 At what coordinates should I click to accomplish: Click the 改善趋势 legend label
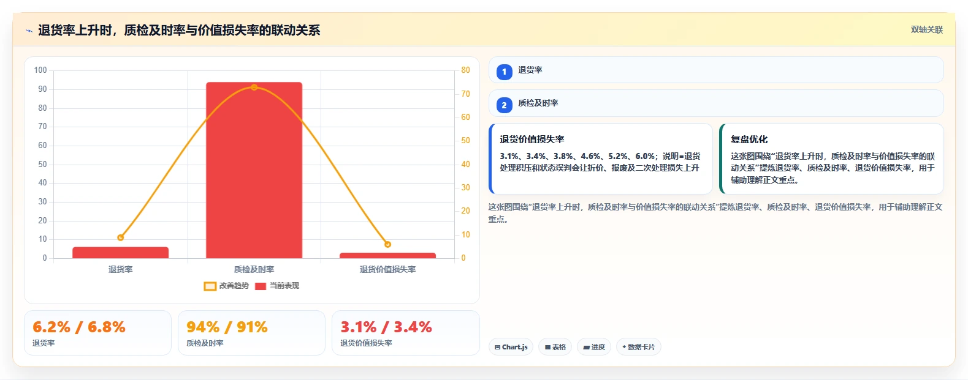pyautogui.click(x=234, y=286)
